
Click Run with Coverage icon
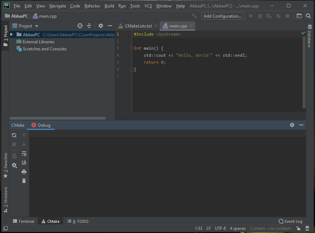coord(269,16)
